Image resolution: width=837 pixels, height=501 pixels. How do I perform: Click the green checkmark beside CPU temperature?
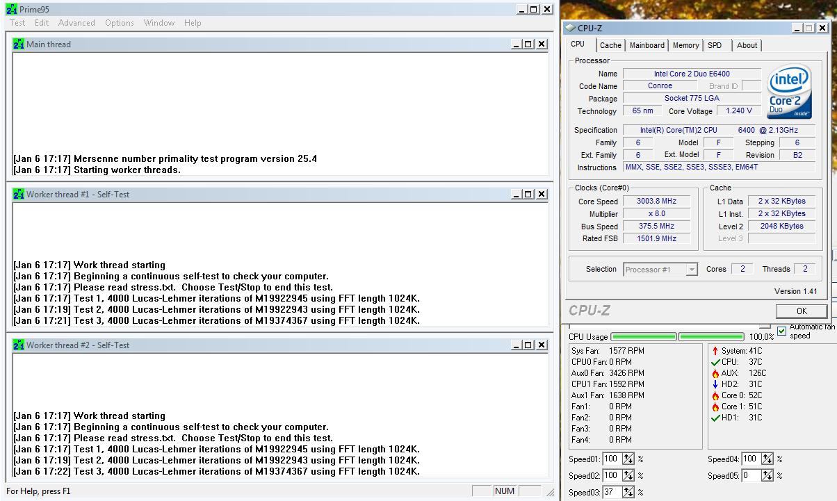click(x=715, y=362)
